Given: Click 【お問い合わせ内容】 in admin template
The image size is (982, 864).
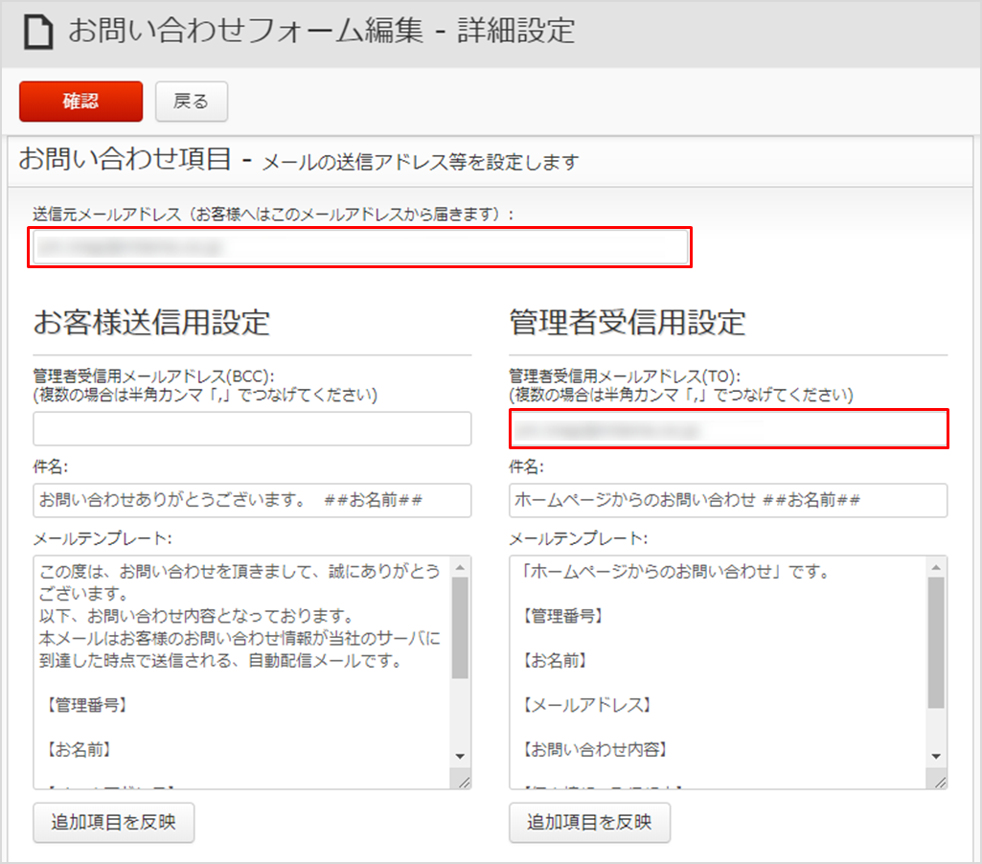Looking at the screenshot, I should pyautogui.click(x=593, y=749).
